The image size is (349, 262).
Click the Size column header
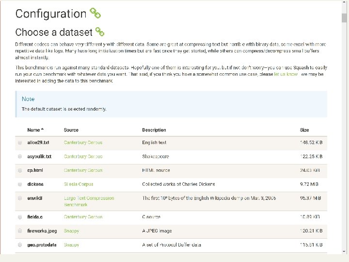304,130
